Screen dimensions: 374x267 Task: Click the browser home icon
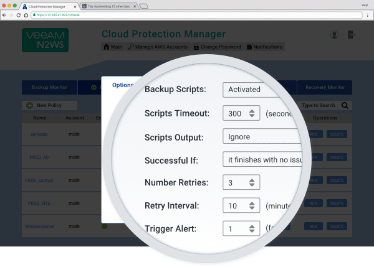pos(26,15)
